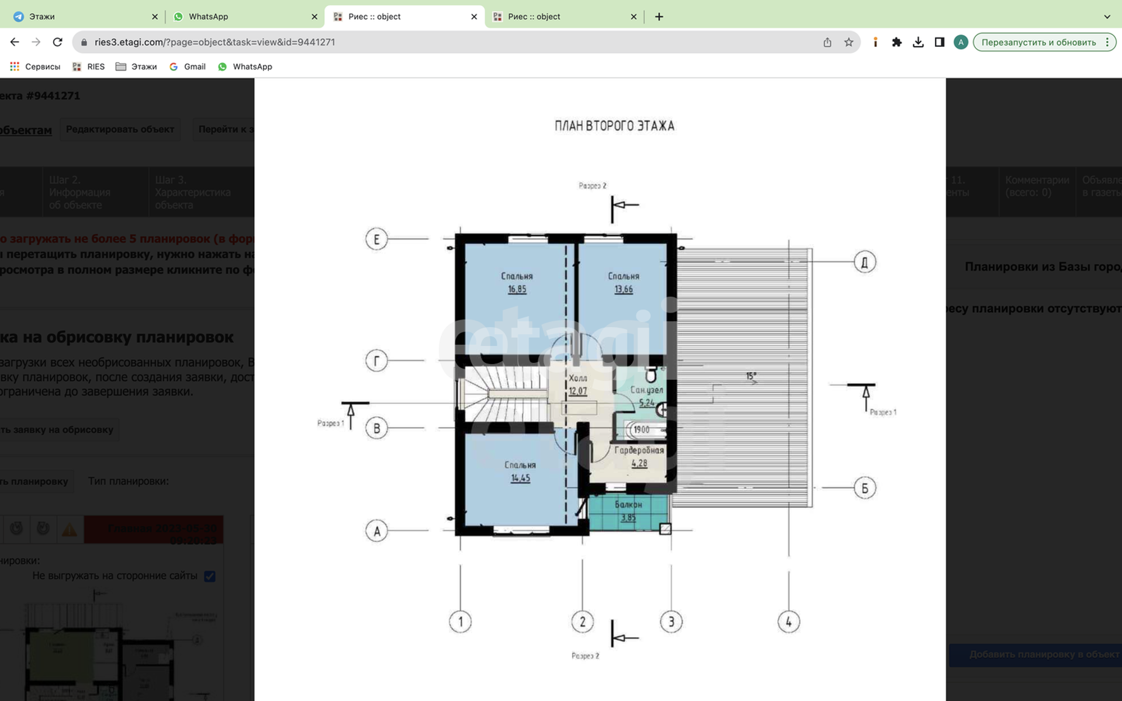The height and width of the screenshot is (701, 1122).
Task: Toggle the browser side panel
Action: click(939, 42)
